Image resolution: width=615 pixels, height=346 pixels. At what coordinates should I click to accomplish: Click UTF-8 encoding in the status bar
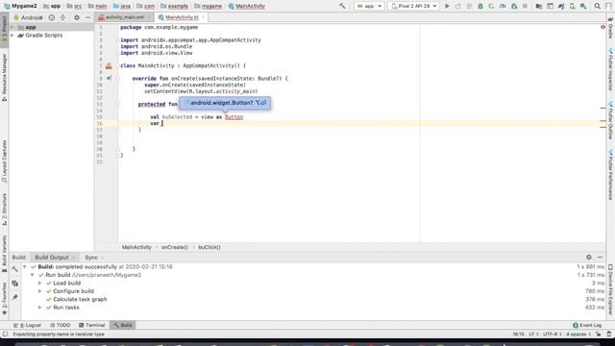pos(553,334)
